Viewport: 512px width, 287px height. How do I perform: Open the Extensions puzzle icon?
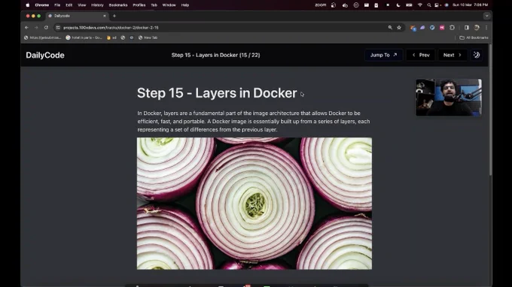[452, 28]
